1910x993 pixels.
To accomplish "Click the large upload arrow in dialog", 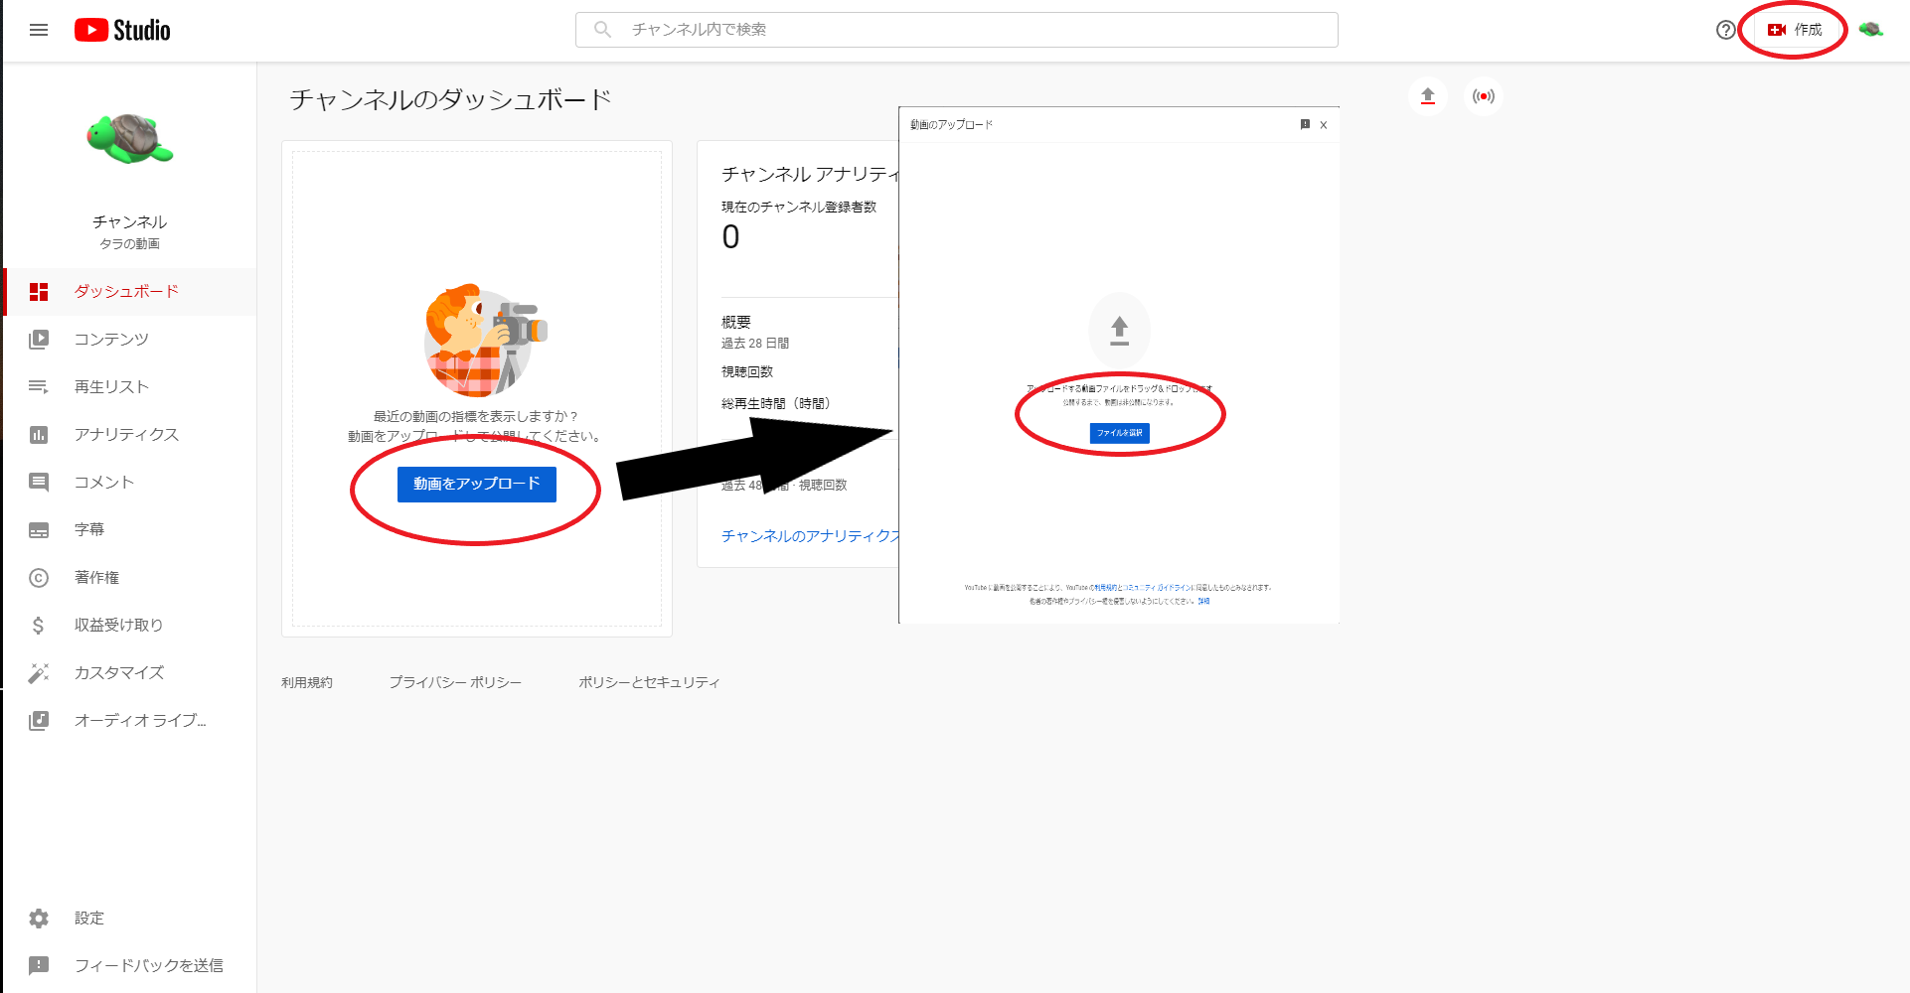I will [1120, 330].
